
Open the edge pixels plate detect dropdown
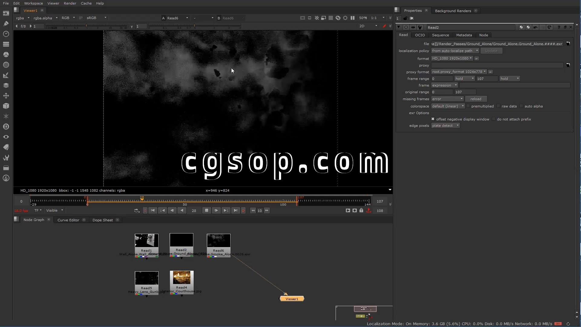pos(445,126)
